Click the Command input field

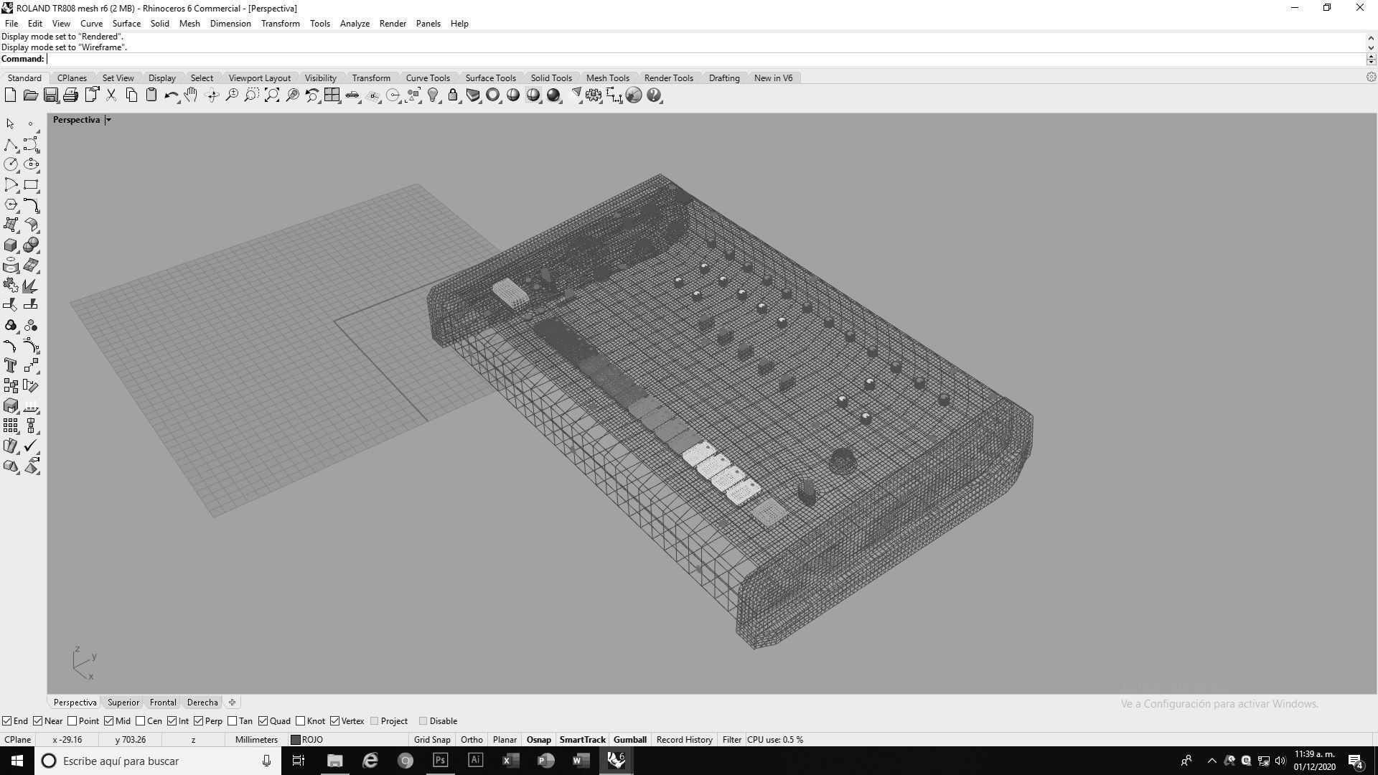tap(706, 59)
